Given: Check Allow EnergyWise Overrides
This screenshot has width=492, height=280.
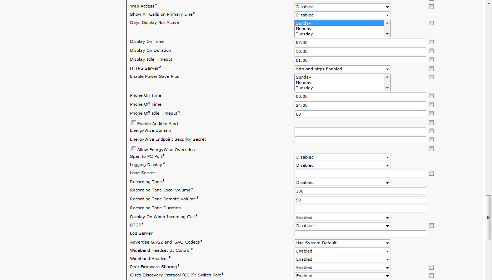Looking at the screenshot, I should coord(134,149).
